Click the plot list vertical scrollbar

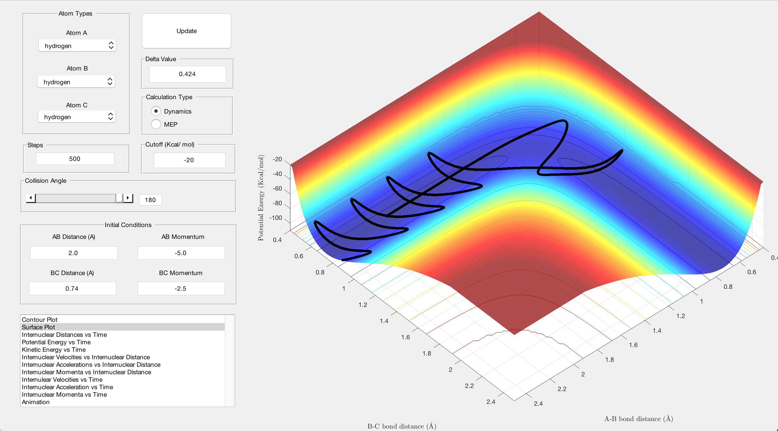coord(230,361)
